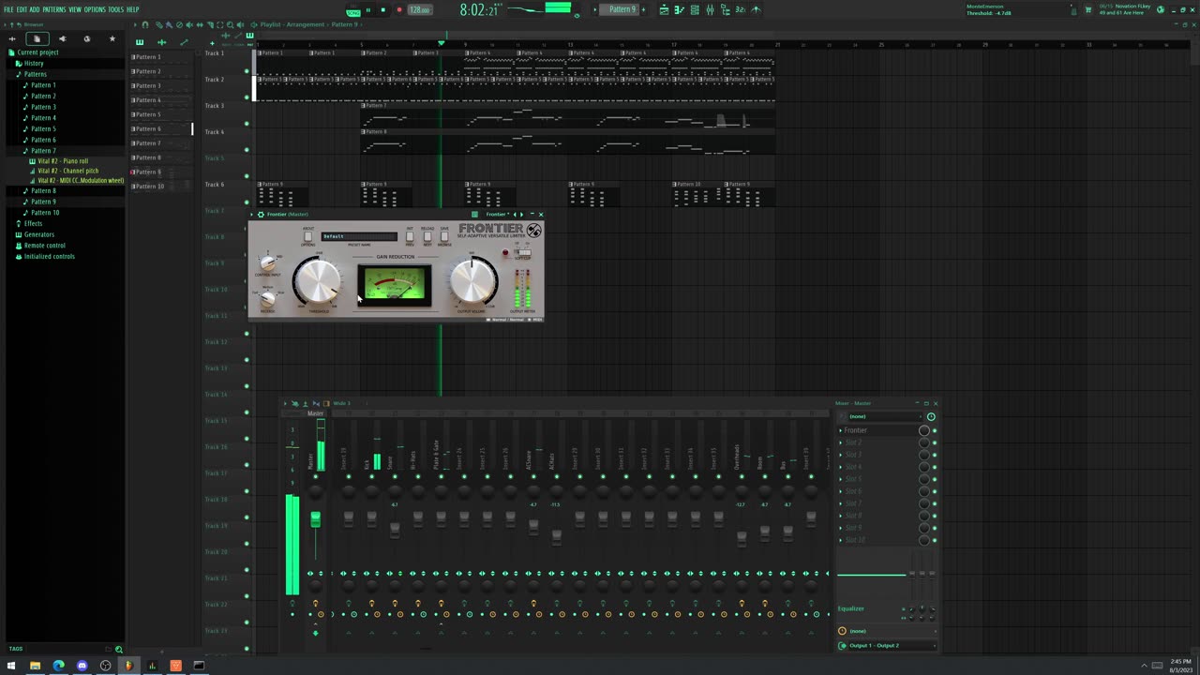This screenshot has height=675, width=1200.
Task: Open Frontier plugin gear settings icon
Action: tap(261, 214)
